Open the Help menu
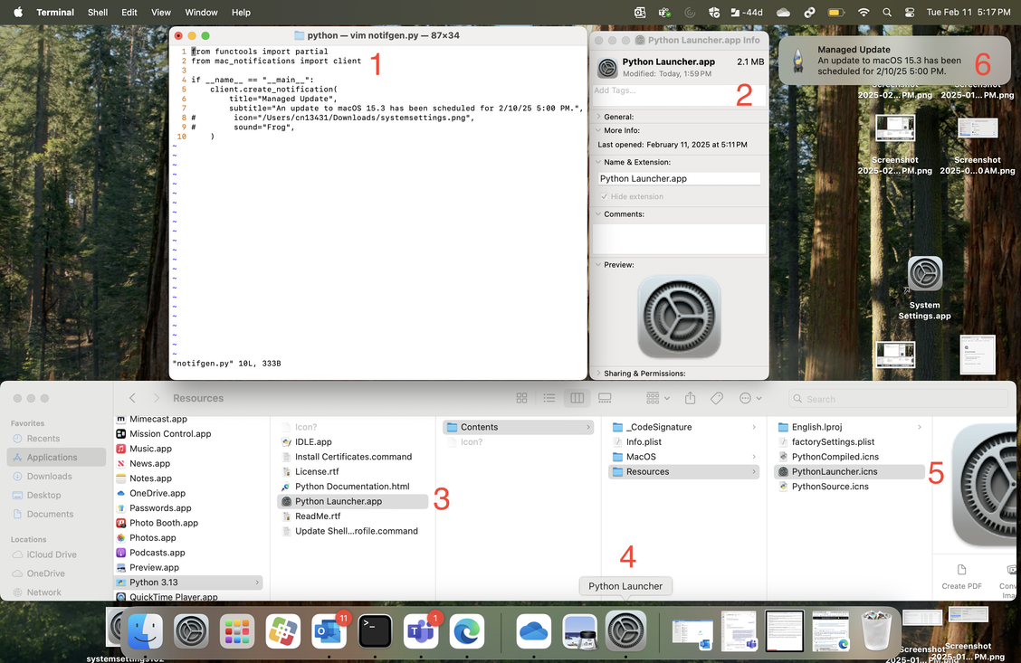The width and height of the screenshot is (1021, 663). [241, 13]
